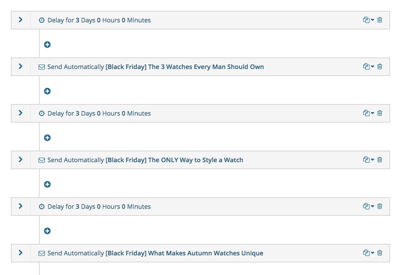
Task: Add a step before the Autumn Watches email
Action: click(x=47, y=231)
